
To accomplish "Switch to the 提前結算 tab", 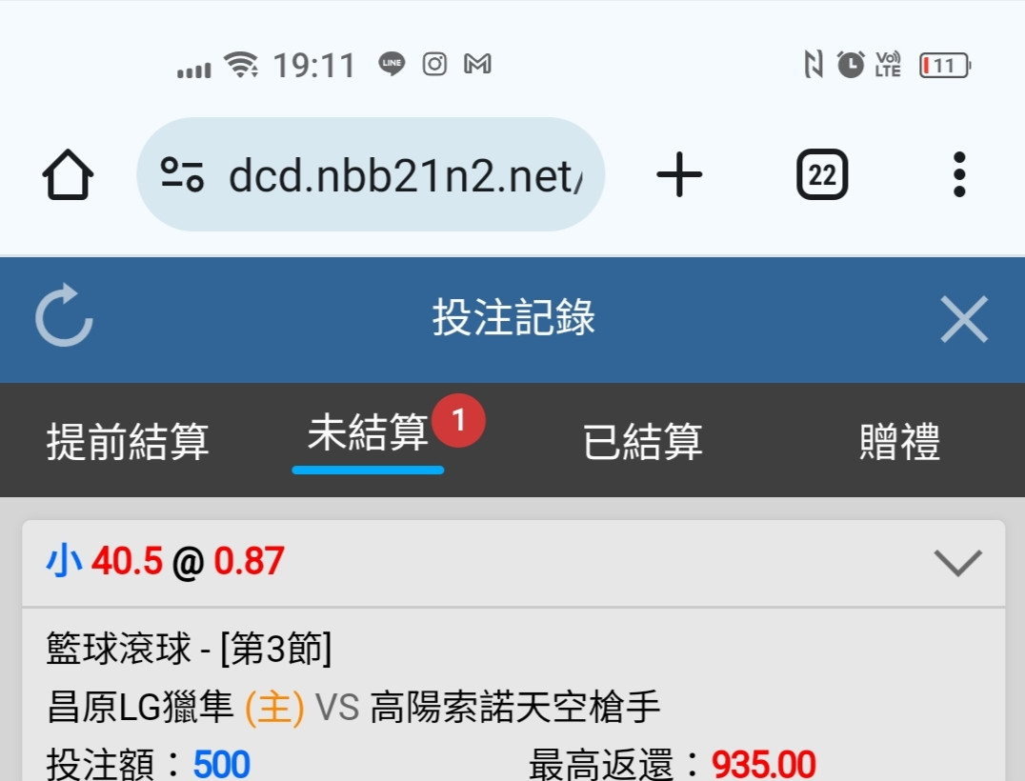I will pos(128,441).
